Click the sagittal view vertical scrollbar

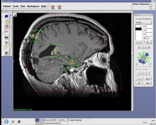(x=132, y=62)
